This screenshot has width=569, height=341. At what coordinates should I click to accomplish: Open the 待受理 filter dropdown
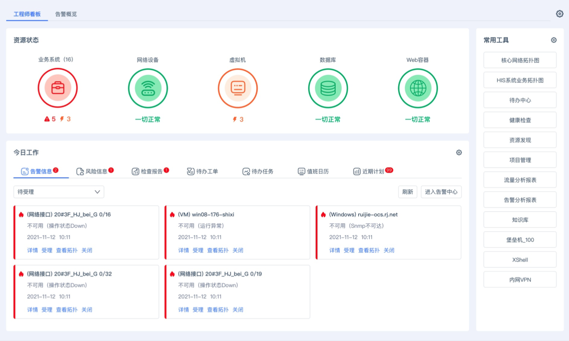tap(58, 191)
